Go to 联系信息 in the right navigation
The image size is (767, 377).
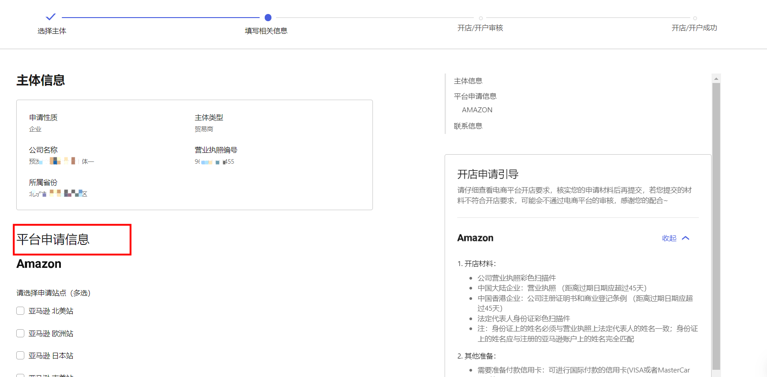468,126
